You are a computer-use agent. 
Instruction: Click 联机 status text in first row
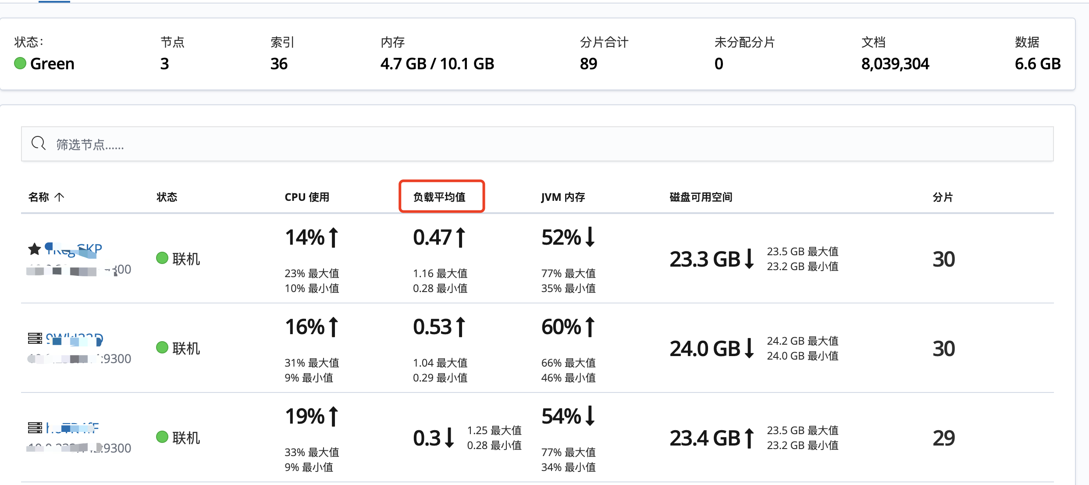[x=186, y=259]
